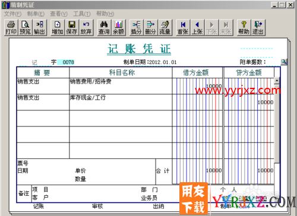Viewport: 297px width, 216px height.
Task: Open 帮助 help icon in toolbar
Action: [x=244, y=27]
